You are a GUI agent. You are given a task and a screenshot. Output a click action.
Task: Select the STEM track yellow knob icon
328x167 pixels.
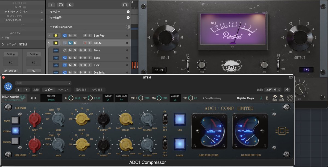pyautogui.click(x=56, y=43)
